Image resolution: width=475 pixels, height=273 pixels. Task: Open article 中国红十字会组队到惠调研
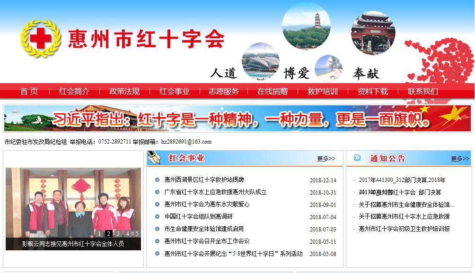pyautogui.click(x=198, y=216)
